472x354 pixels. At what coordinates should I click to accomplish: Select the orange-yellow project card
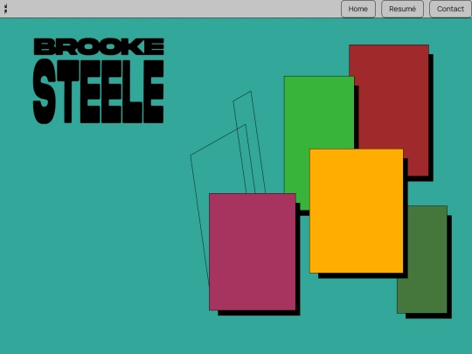coord(357,211)
